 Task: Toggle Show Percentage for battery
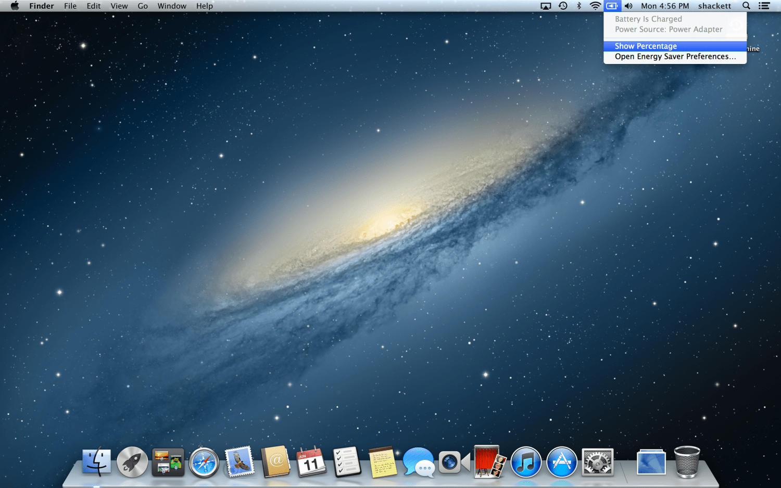(646, 46)
